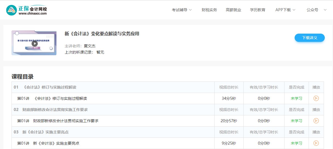Select the 第01讲 新《会计法》实施主要亮点 row
Viewport: 333px width, 149px height.
click(48, 143)
